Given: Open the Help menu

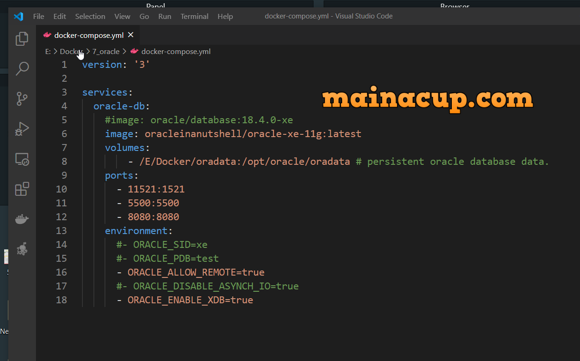Looking at the screenshot, I should tap(225, 17).
